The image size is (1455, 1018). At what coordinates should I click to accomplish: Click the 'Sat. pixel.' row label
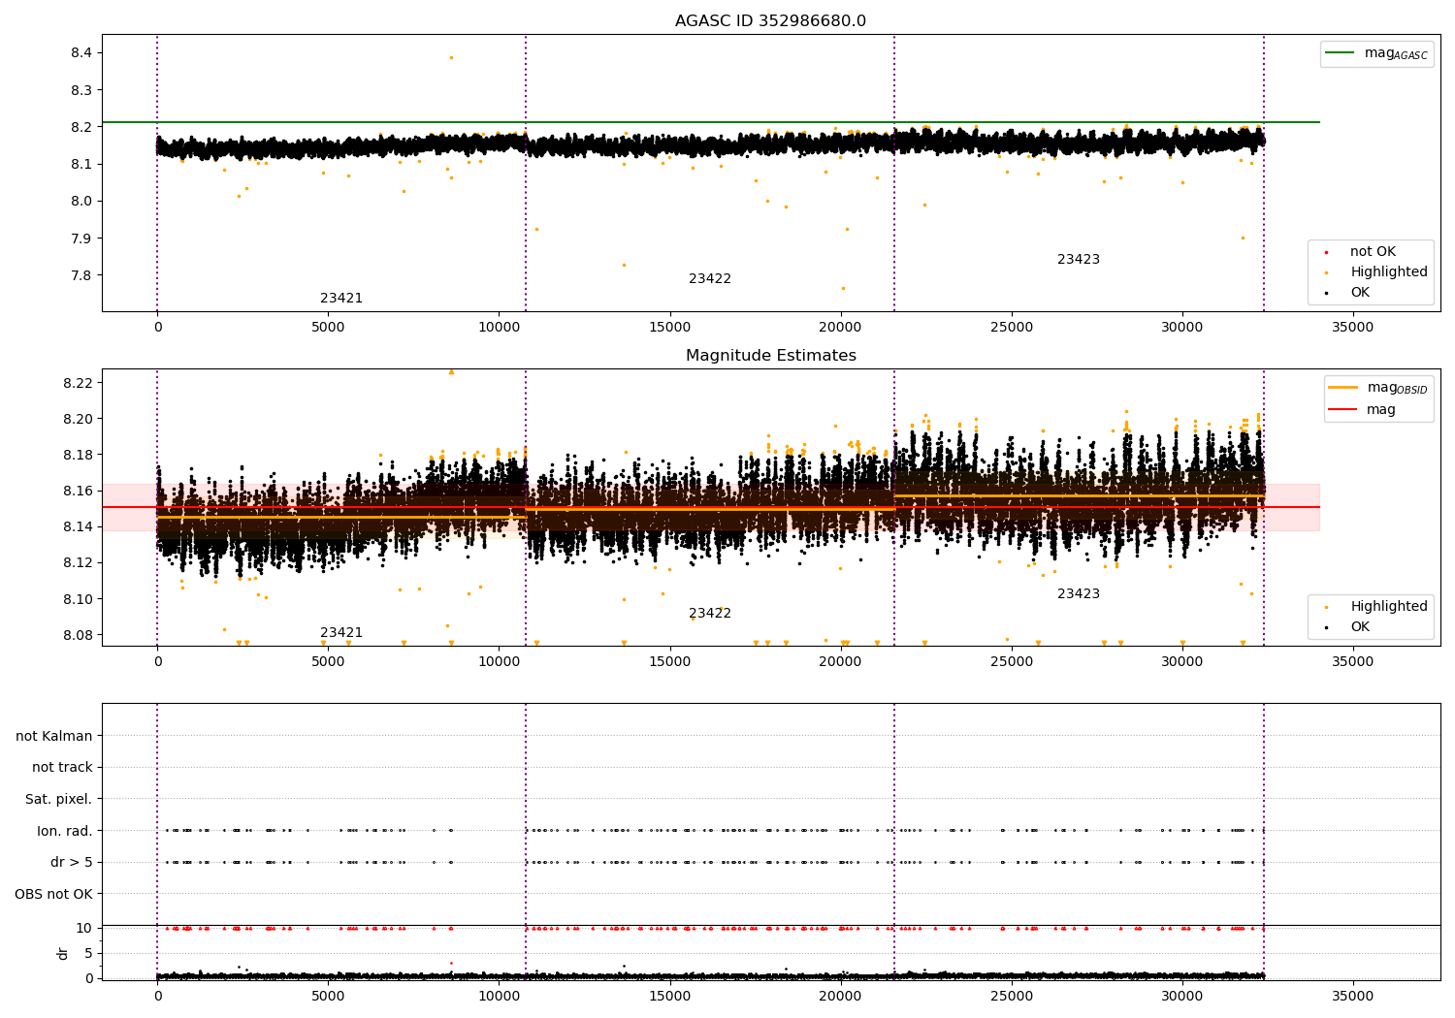(x=58, y=800)
